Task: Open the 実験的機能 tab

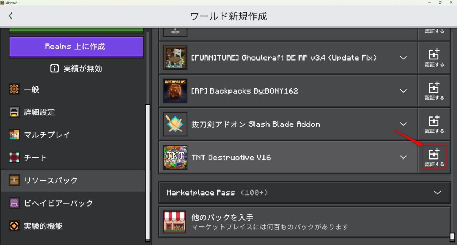Action: pos(72,226)
